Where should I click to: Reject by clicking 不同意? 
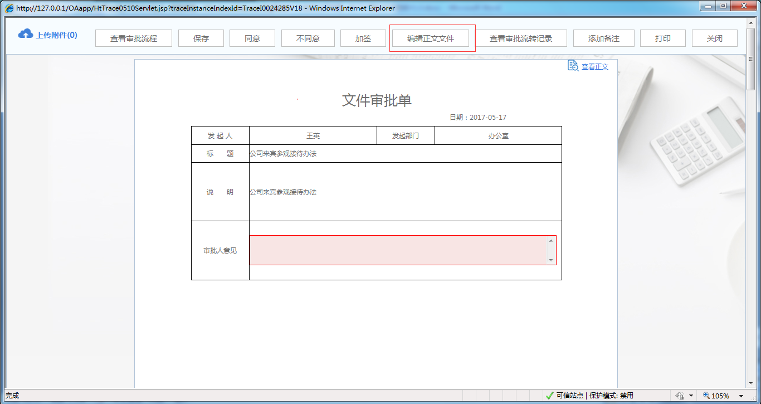308,38
